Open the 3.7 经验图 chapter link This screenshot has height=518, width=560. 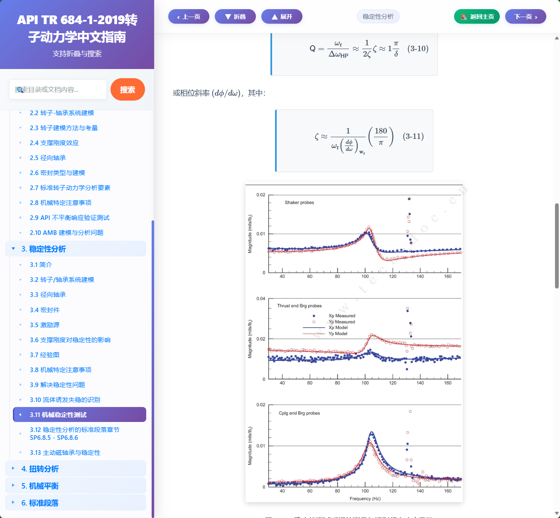[x=44, y=355]
